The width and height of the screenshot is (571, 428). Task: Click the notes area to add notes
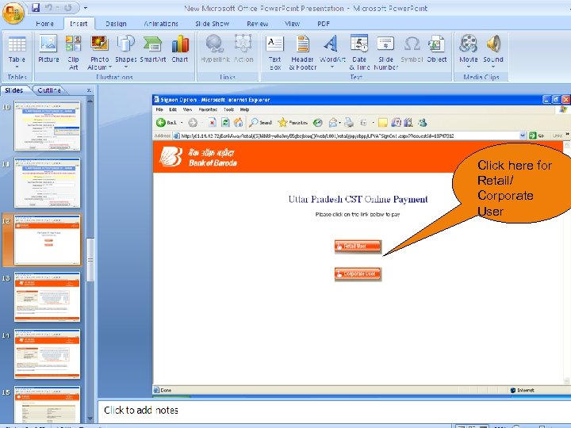pyautogui.click(x=334, y=411)
